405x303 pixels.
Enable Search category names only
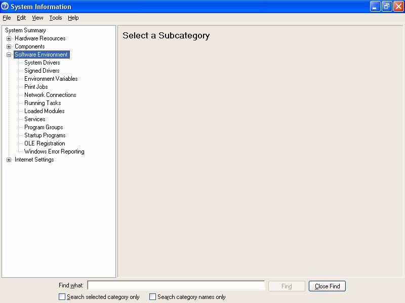pos(153,297)
